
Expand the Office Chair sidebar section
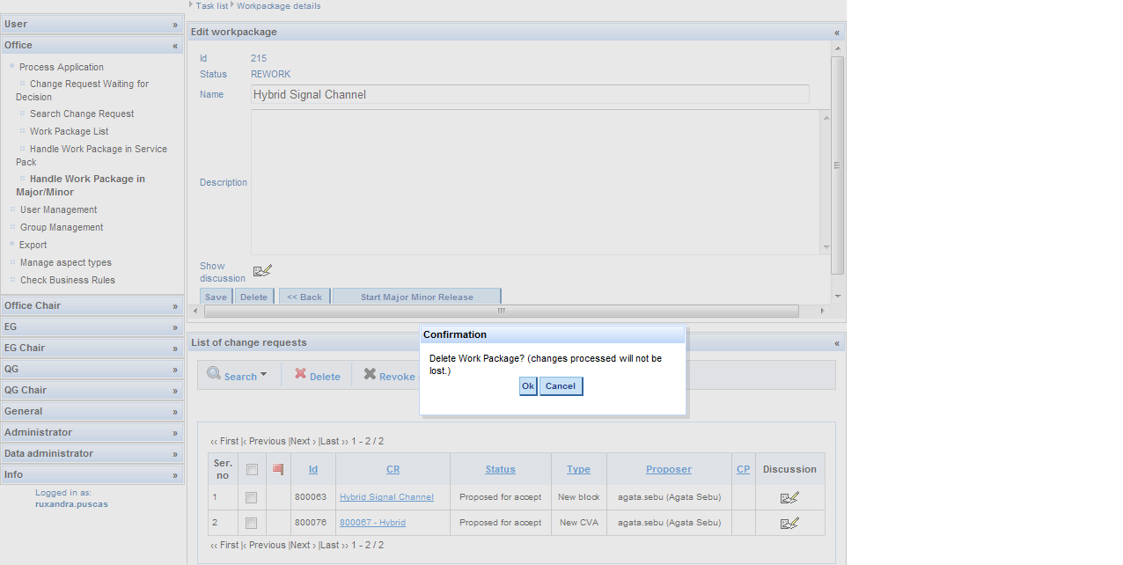point(175,306)
